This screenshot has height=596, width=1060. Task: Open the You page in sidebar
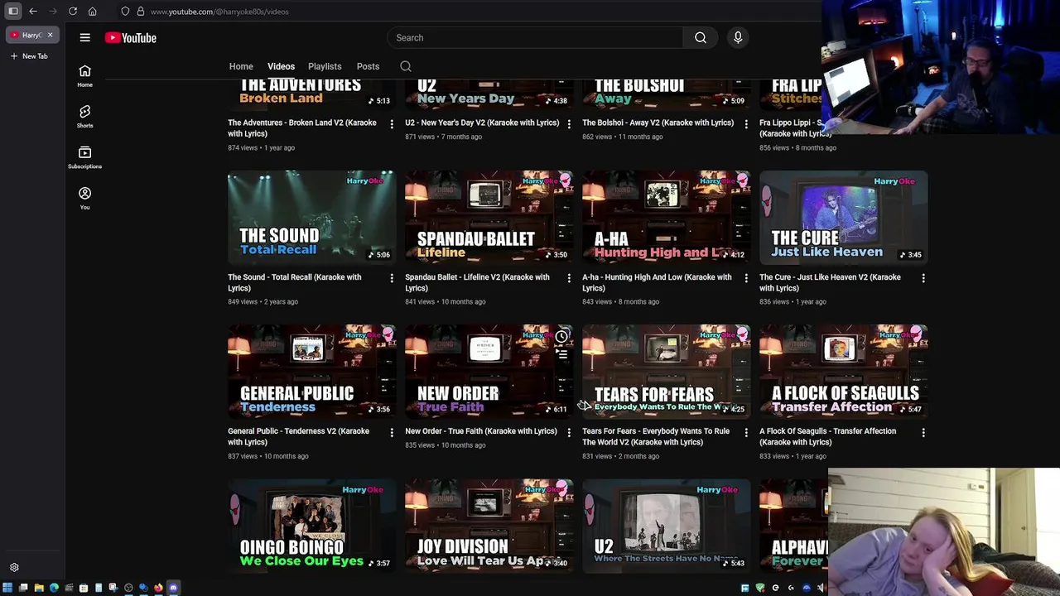tap(84, 198)
